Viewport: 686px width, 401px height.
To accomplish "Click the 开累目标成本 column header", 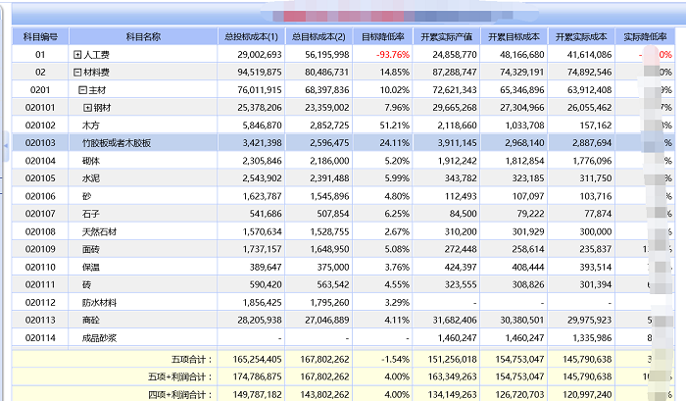I will click(x=514, y=37).
